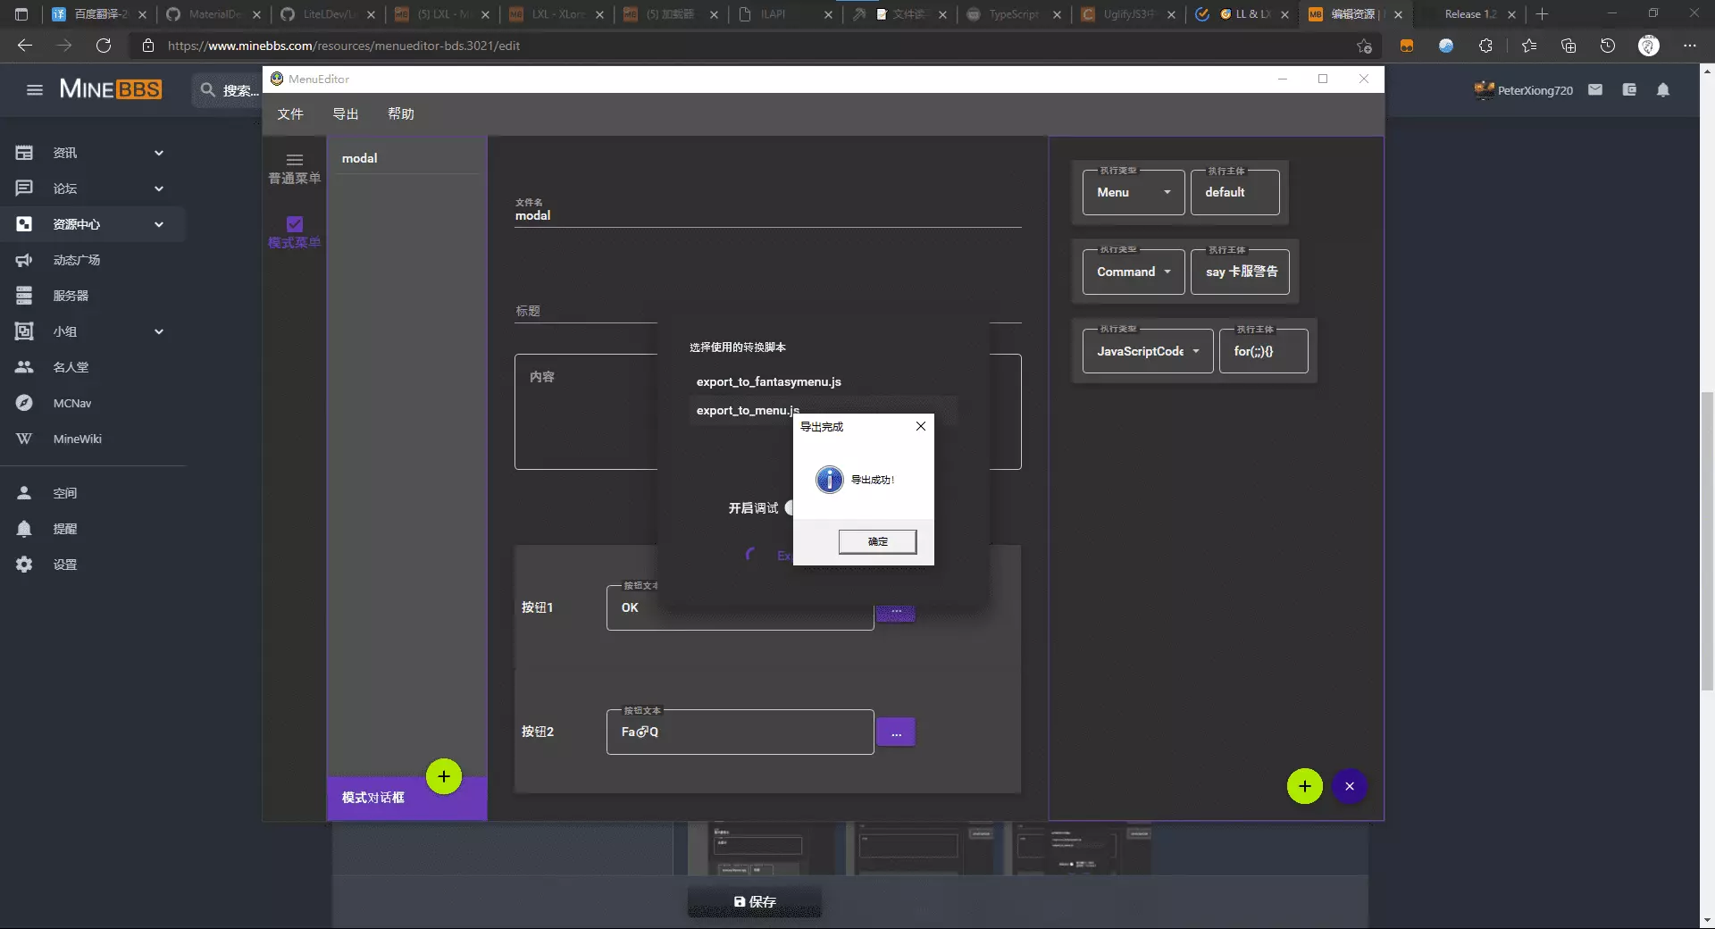Open notifications bell in header

[x=1663, y=89]
